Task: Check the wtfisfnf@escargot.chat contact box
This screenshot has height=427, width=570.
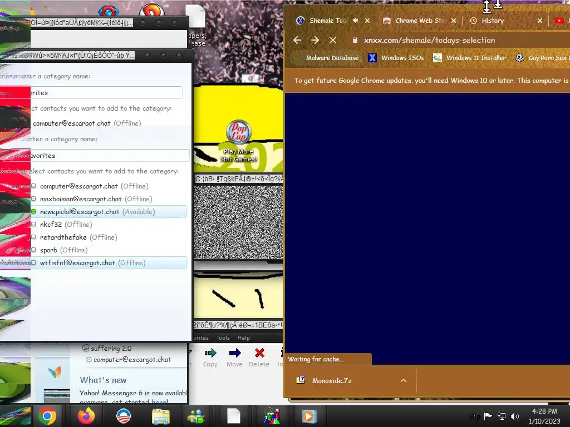Action: coord(33,262)
